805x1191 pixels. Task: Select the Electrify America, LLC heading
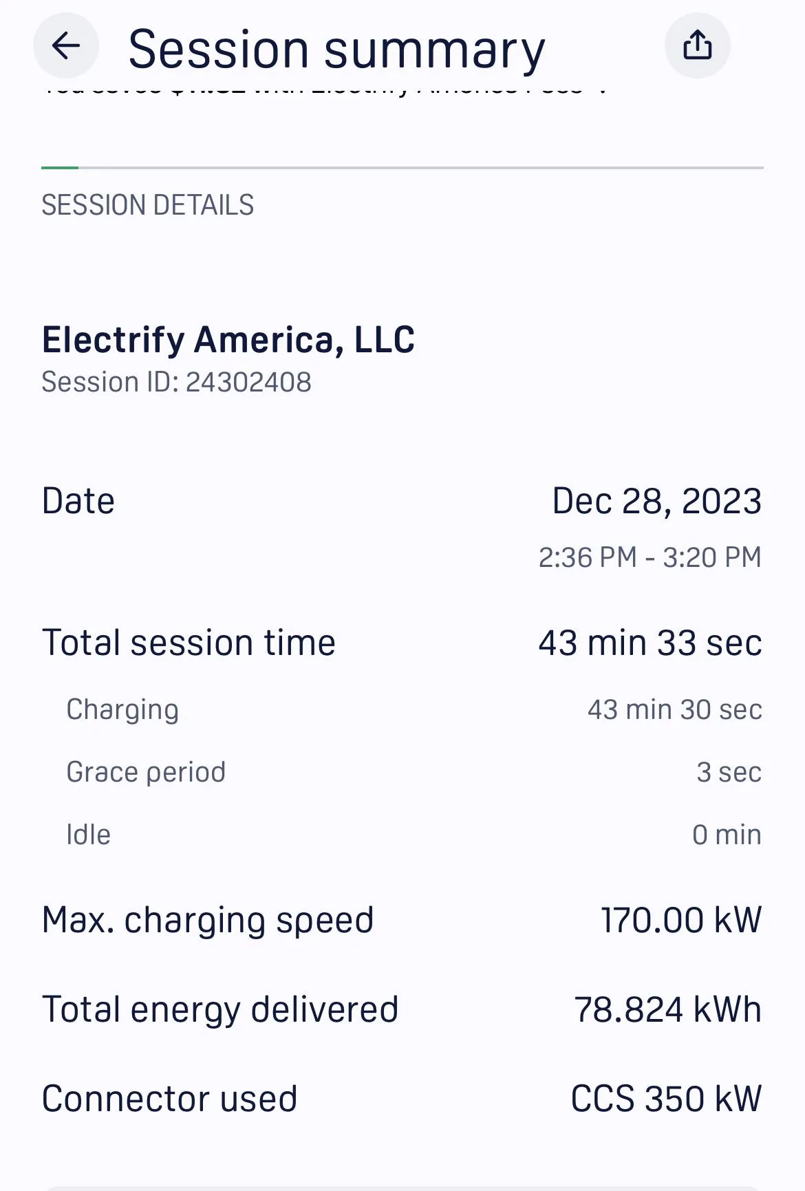pos(228,339)
